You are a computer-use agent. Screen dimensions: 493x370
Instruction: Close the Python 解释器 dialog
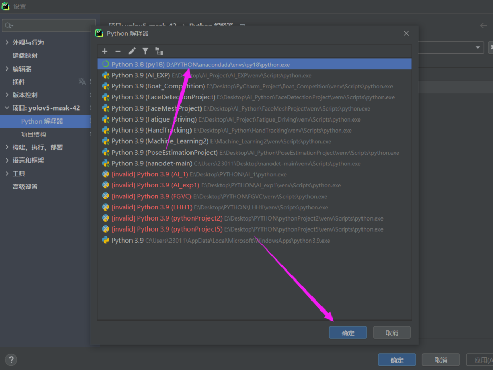coord(406,33)
